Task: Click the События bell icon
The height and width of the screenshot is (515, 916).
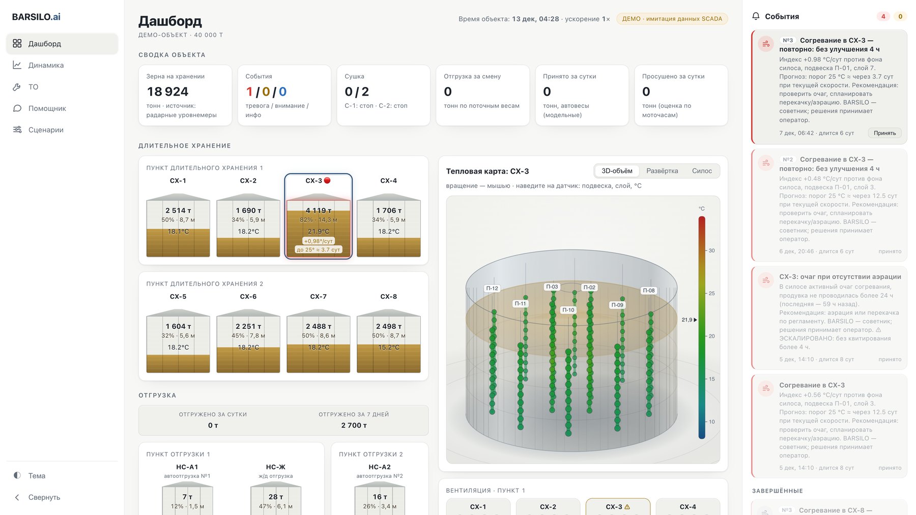Action: coord(756,16)
